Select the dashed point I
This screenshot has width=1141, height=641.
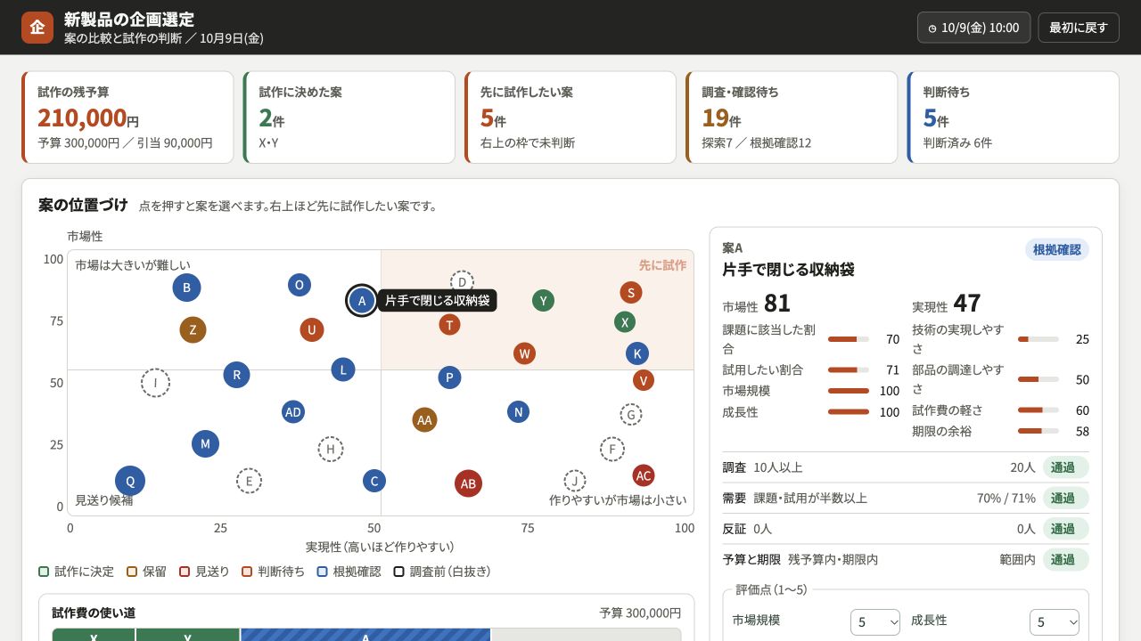[155, 383]
